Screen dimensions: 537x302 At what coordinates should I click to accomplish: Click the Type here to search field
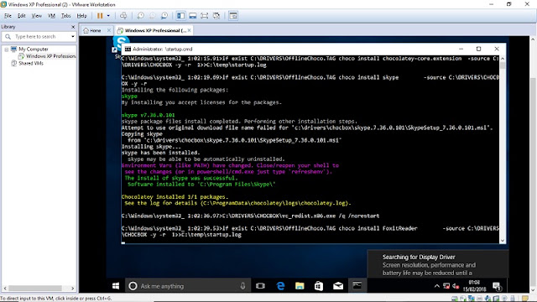(x=39, y=36)
